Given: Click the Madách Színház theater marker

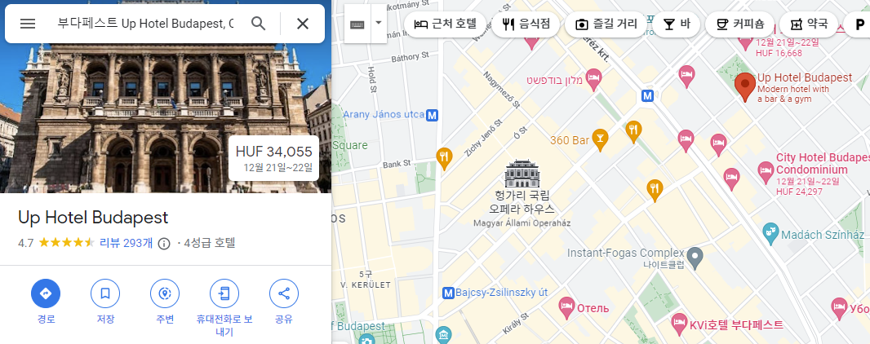Looking at the screenshot, I should point(770,234).
